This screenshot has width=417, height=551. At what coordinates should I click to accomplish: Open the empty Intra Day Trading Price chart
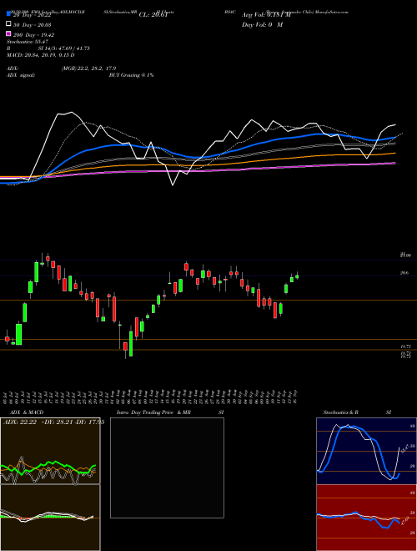click(167, 468)
